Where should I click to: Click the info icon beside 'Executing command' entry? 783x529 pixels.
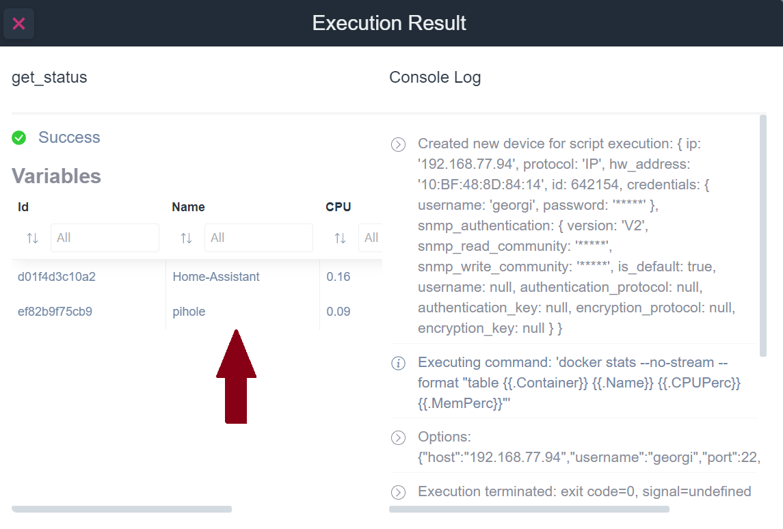(x=398, y=363)
